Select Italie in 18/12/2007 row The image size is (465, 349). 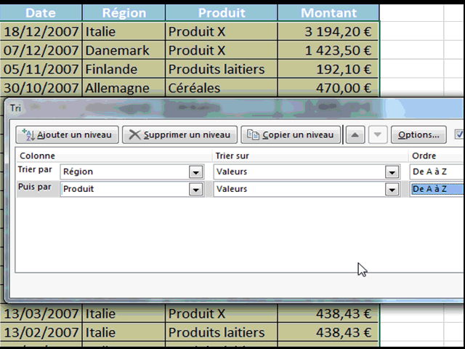coord(124,31)
